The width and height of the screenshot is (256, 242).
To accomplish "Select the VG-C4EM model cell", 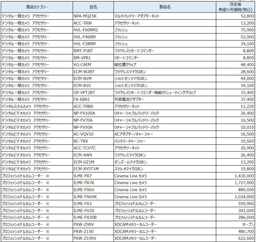I will point(93,65).
